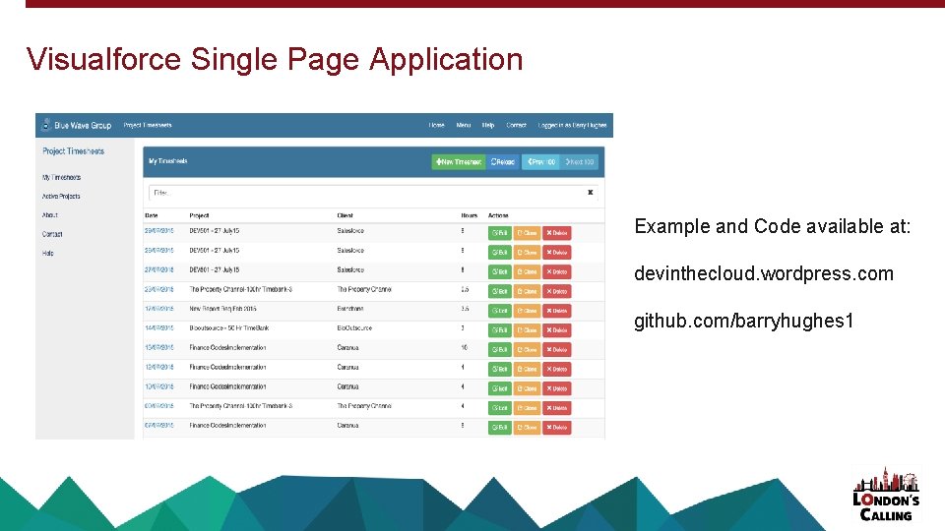Delete the New Report Req Feb 2015 row
The height and width of the screenshot is (531, 945).
coord(557,311)
